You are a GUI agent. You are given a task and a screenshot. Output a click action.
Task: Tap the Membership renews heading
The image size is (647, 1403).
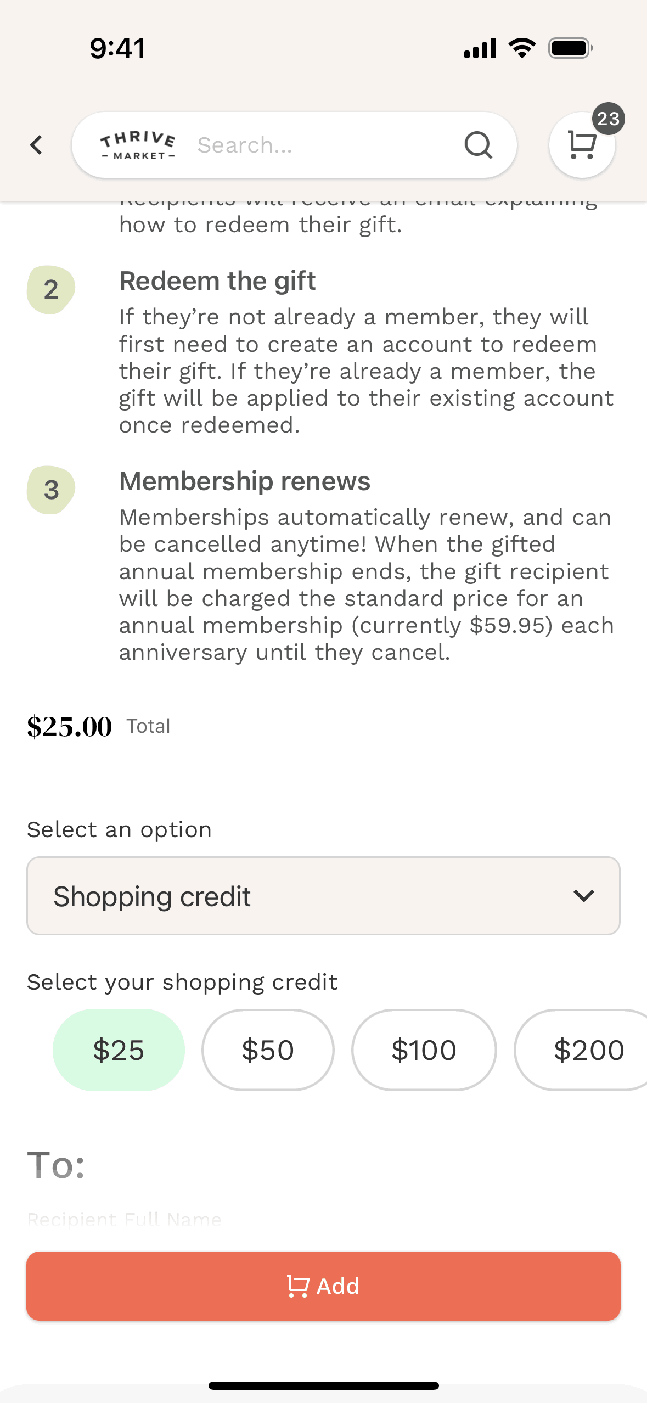(x=245, y=481)
